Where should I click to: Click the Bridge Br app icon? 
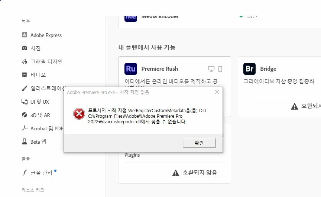click(x=249, y=69)
